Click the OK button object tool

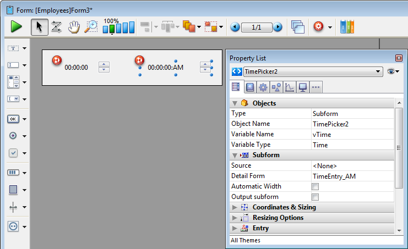(14, 119)
